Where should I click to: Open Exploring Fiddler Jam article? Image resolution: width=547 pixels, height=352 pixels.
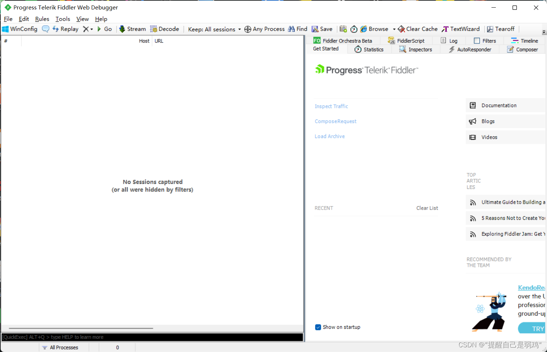[506, 234]
